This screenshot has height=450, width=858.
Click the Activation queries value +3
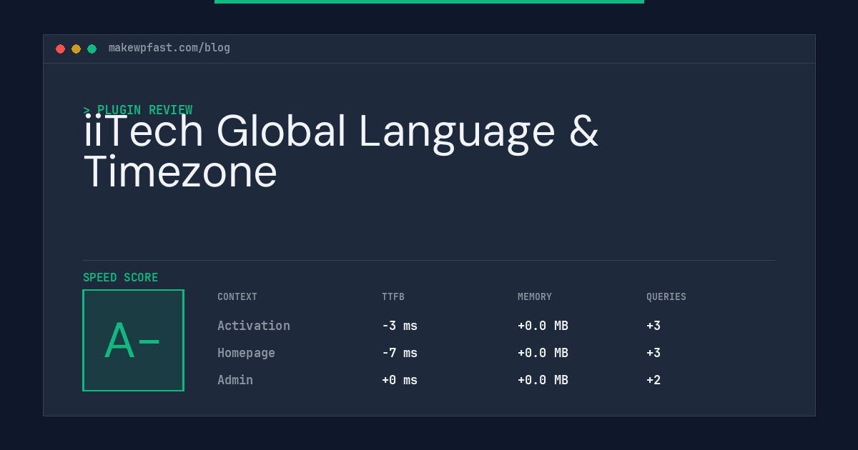point(654,326)
